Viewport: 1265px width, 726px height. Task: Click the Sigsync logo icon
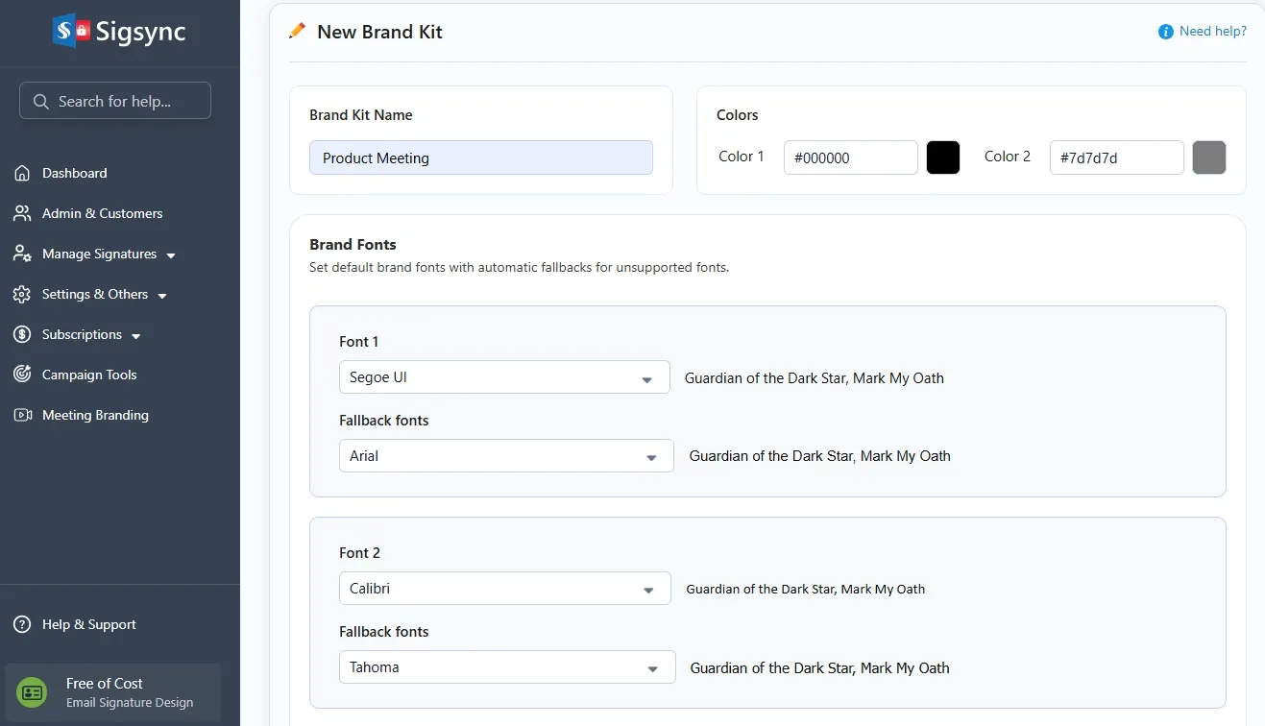[72, 31]
